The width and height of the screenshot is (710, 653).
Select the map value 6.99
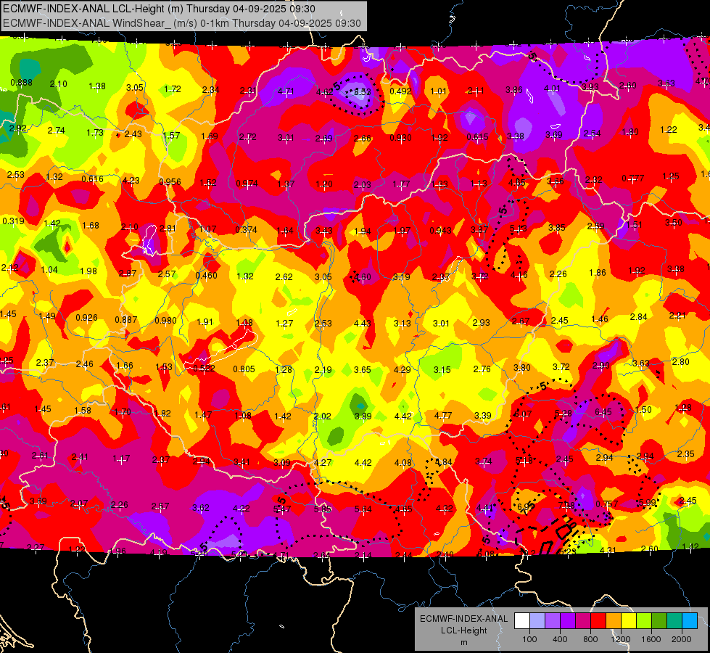tap(525, 506)
